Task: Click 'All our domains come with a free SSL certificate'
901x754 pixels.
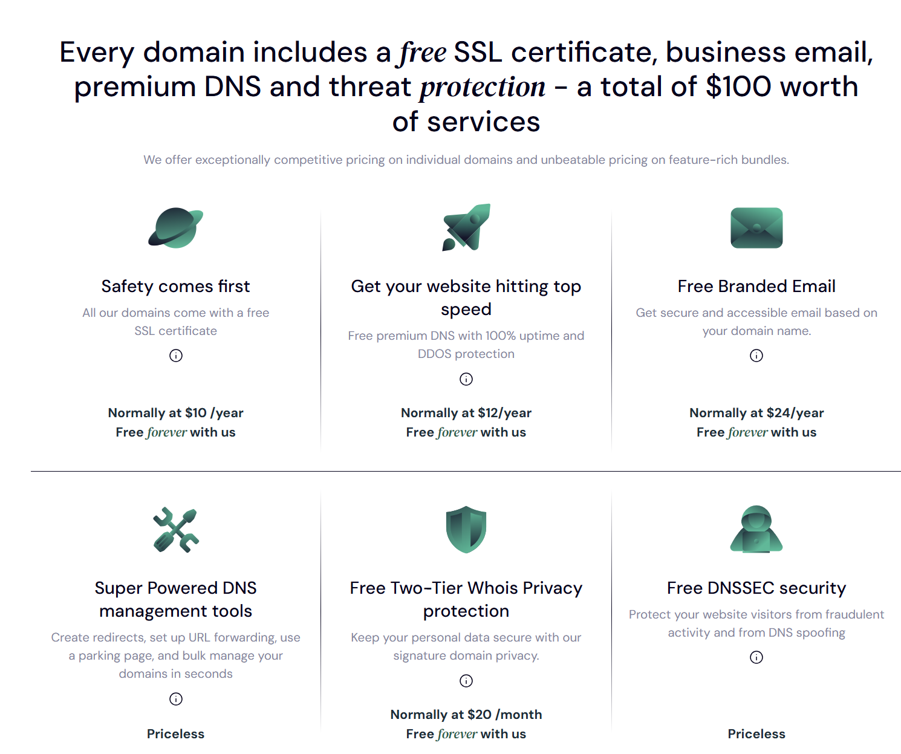Action: coord(176,322)
